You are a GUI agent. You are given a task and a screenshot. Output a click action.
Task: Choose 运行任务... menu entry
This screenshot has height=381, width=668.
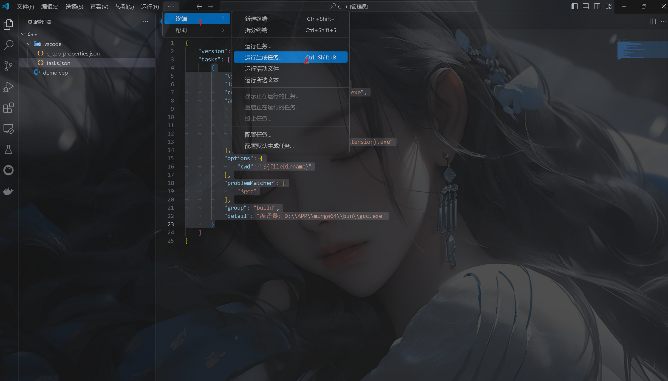[x=290, y=46]
